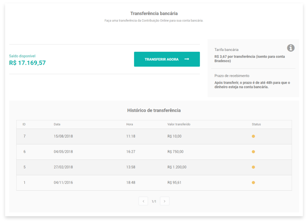This screenshot has width=308, height=223.
Task: Click ID 5 in the transfer table
Action: [x=24, y=167]
